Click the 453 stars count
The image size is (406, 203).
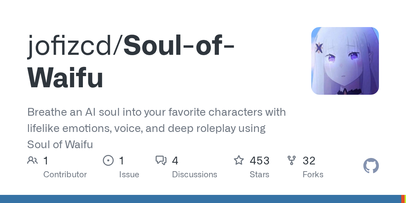(x=260, y=160)
